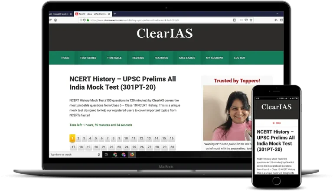Screen dimensions: 333x191
Task: Open tracking protection shield icon
Action: click(x=84, y=20)
